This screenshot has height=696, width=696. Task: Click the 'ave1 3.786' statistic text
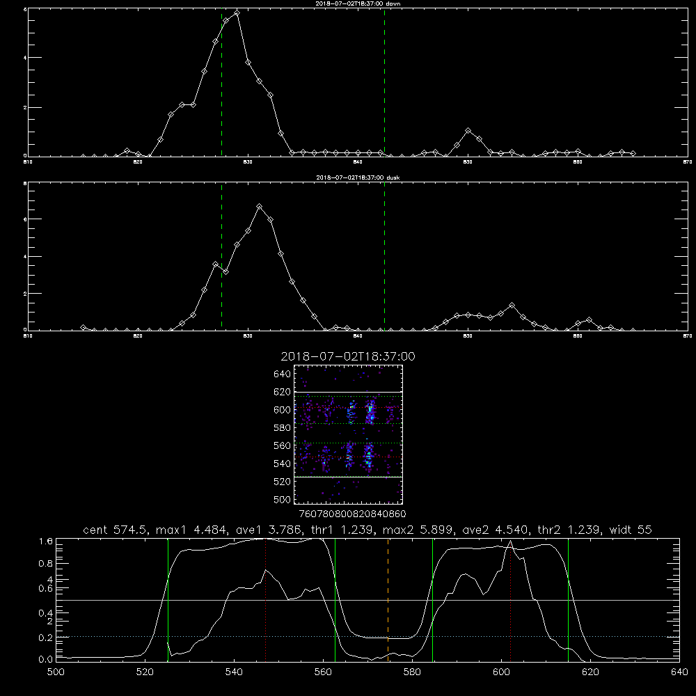[271, 530]
